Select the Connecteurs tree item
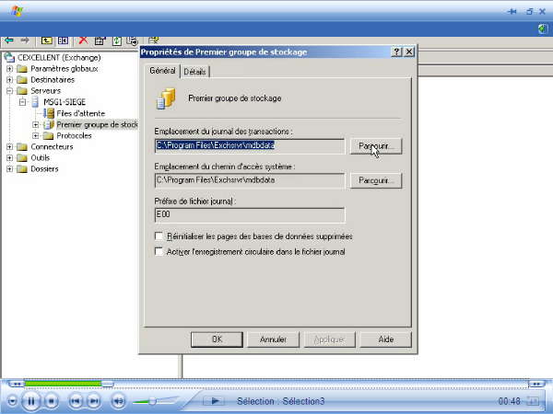 tap(52, 147)
